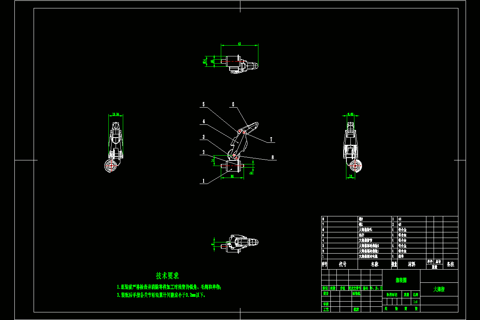Screen dimensions: 480x320
Task: Select the part name in parts list row 1
Action: pyautogui.click(x=368, y=256)
